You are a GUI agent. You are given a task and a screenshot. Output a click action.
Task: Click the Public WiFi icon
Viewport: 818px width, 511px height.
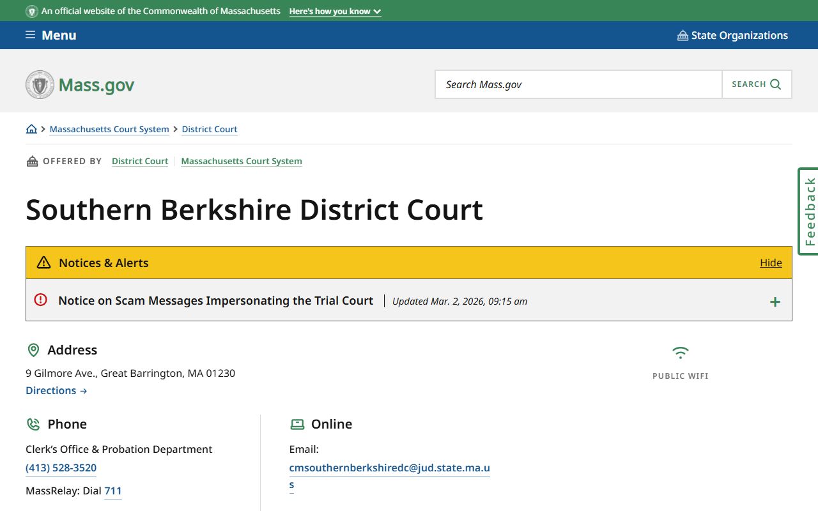point(681,353)
